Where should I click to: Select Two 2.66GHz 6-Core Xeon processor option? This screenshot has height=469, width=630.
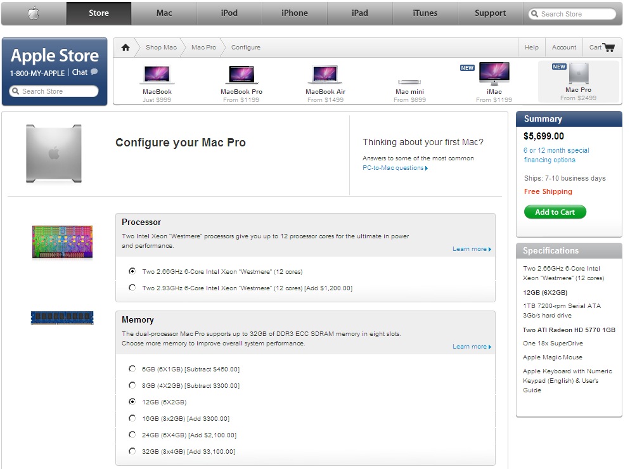tap(132, 271)
